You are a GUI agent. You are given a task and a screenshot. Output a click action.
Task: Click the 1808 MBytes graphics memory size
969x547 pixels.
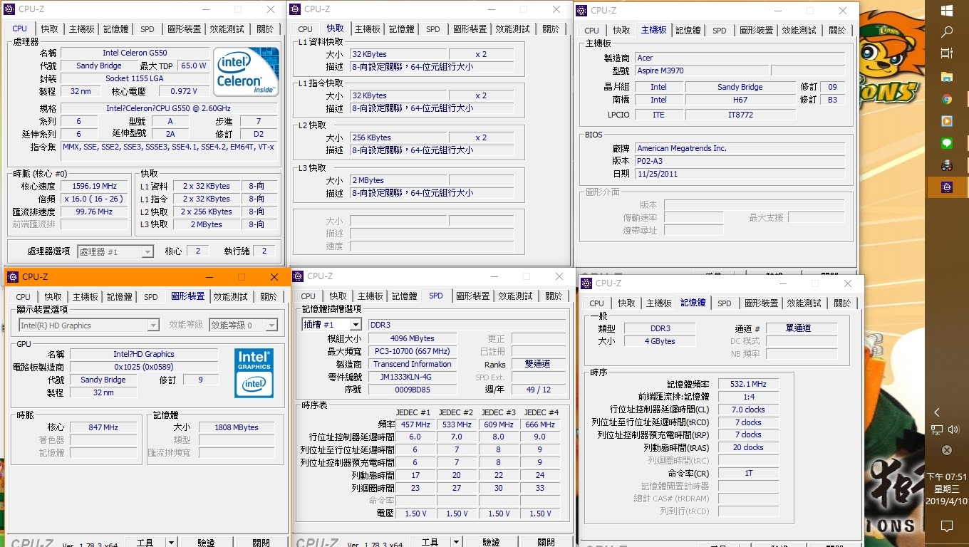237,427
